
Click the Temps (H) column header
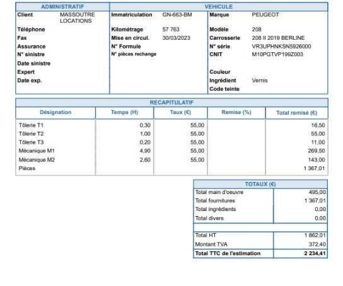tap(124, 112)
